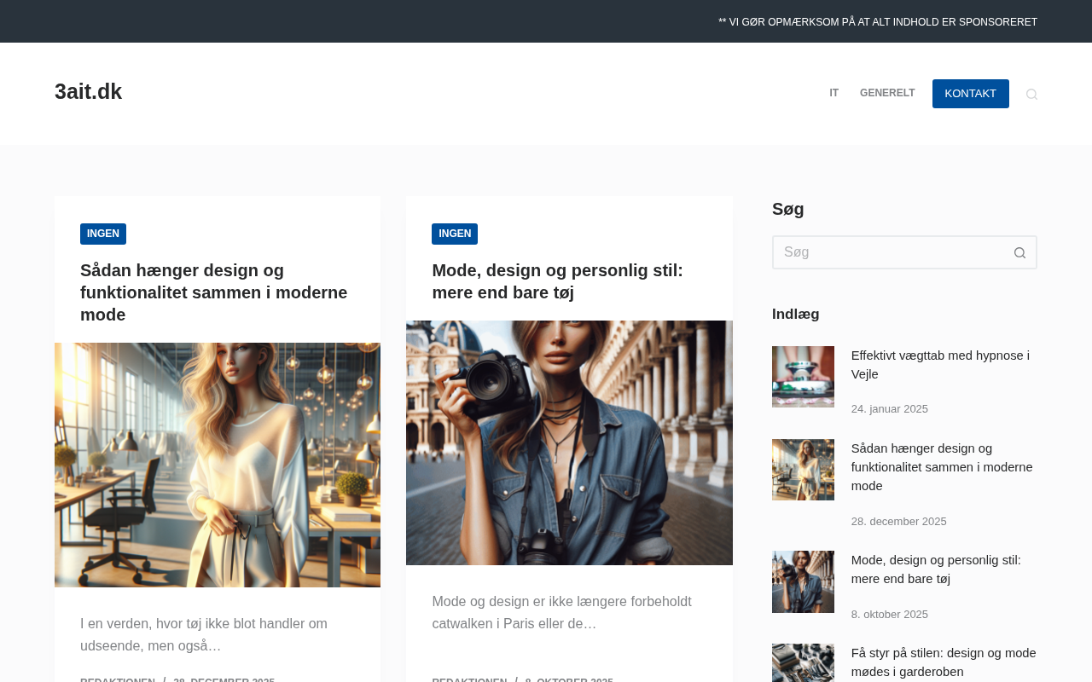
Task: Click the 'Indlæg' sidebar heading
Action: pos(796,314)
